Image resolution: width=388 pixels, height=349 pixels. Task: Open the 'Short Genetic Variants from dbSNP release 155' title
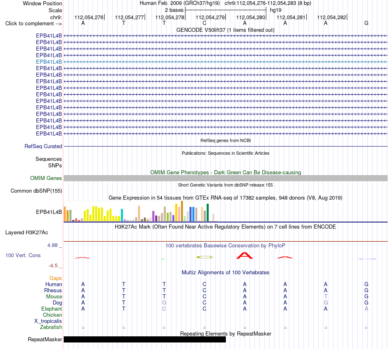[x=225, y=185]
